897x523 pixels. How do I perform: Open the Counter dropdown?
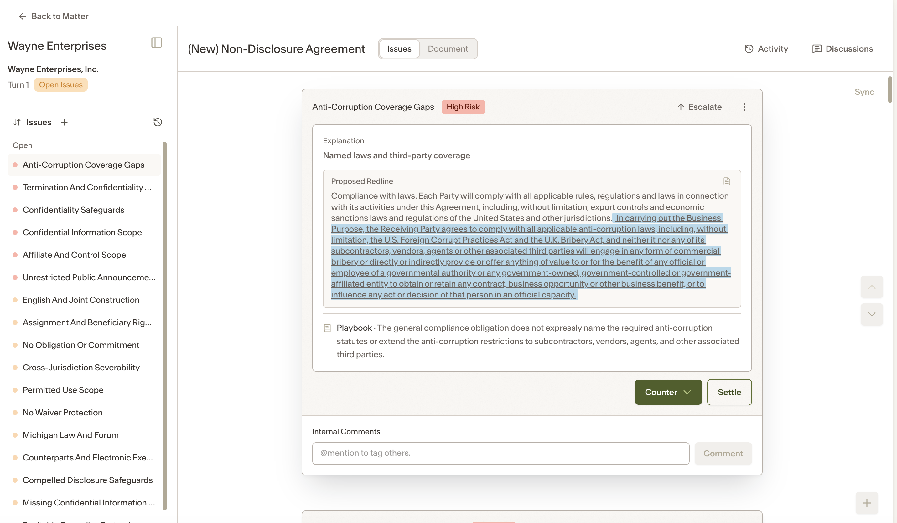[668, 392]
